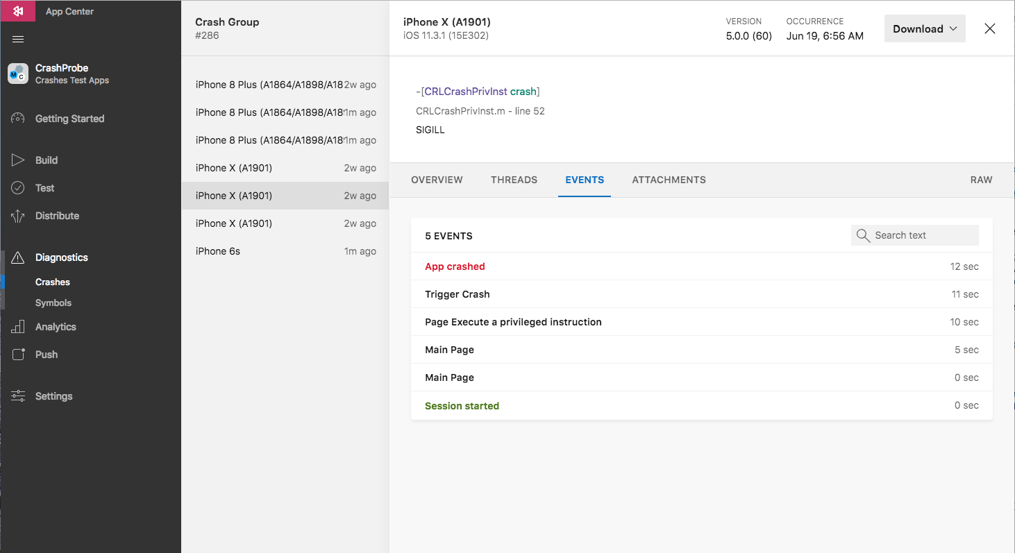Click the Search text field

pyautogui.click(x=914, y=235)
